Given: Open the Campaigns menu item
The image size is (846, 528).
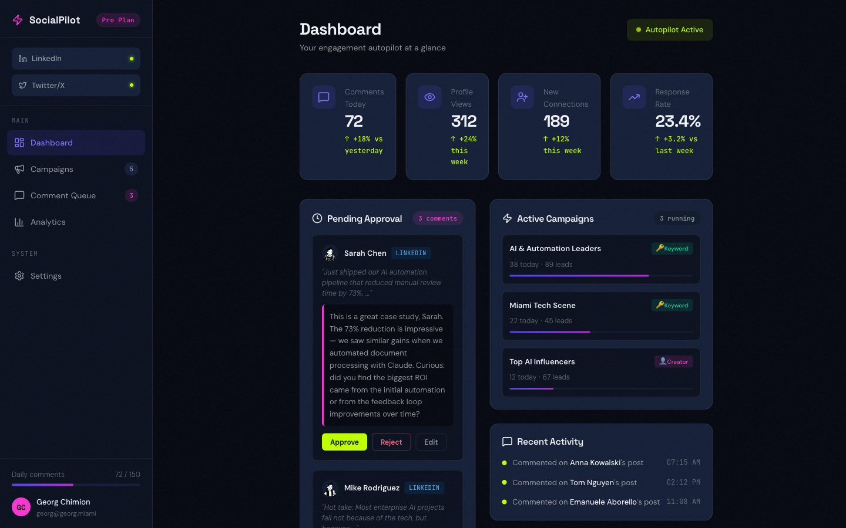Looking at the screenshot, I should coord(76,169).
